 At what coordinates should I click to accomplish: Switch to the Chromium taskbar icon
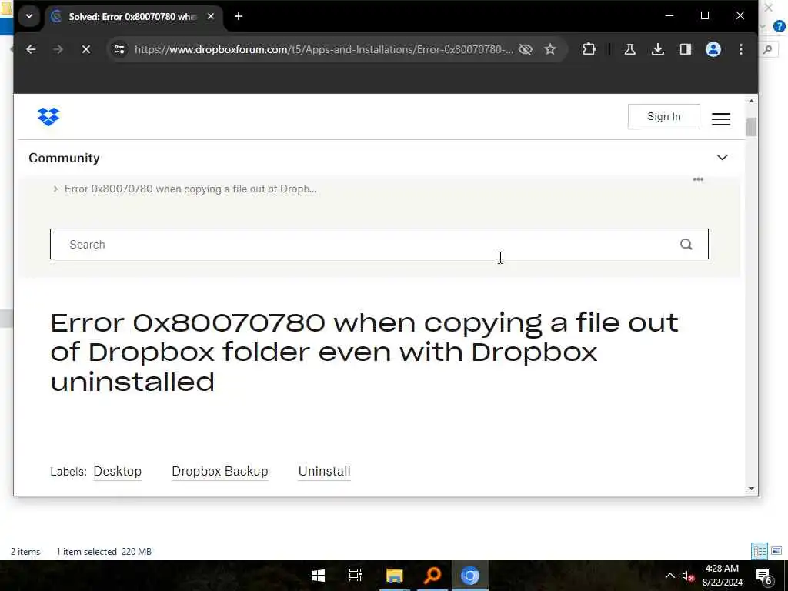470,576
